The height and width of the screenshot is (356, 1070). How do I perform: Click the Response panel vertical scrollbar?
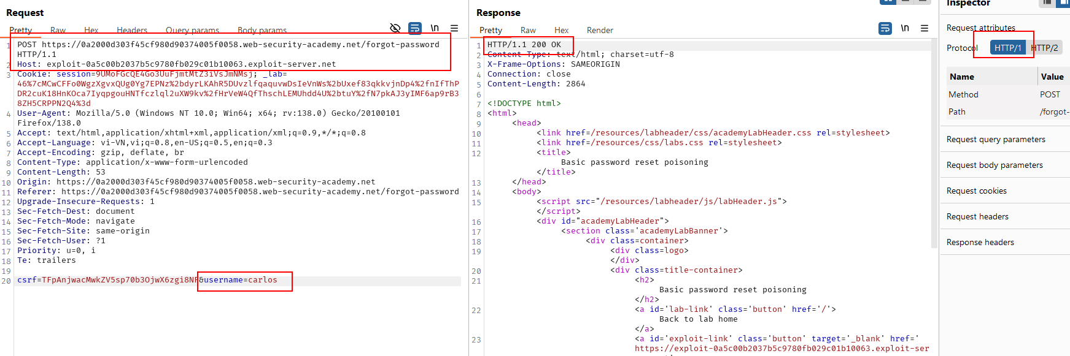(935, 144)
